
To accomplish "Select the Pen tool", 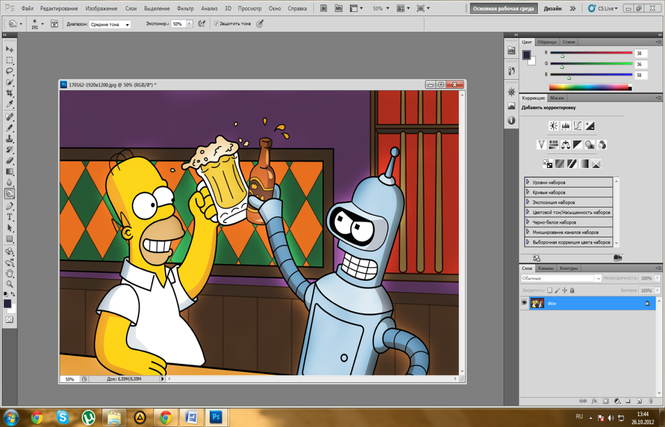I will click(9, 206).
